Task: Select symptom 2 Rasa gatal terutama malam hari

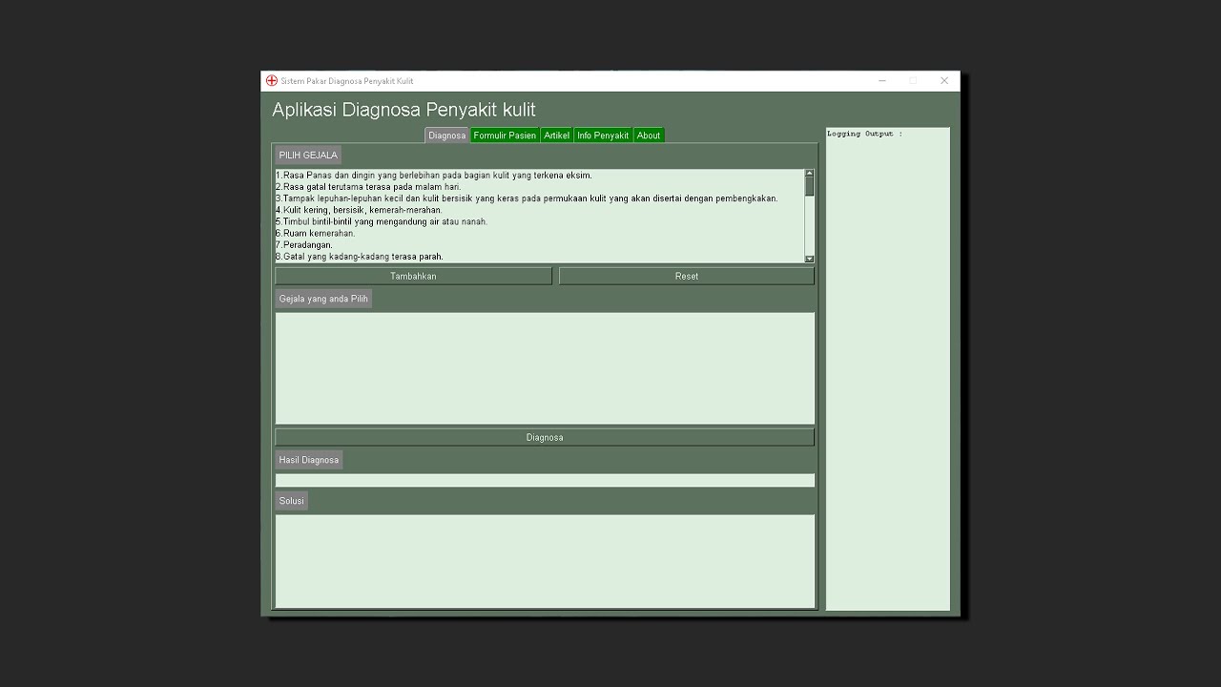Action: (540, 187)
